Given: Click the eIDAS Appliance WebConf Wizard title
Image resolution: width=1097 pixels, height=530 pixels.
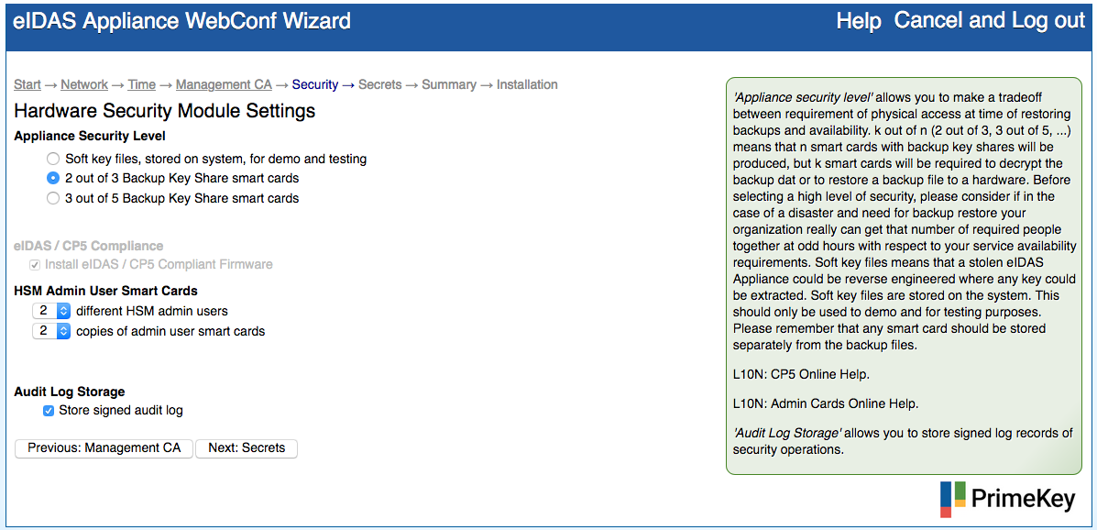Looking at the screenshot, I should pyautogui.click(x=181, y=21).
